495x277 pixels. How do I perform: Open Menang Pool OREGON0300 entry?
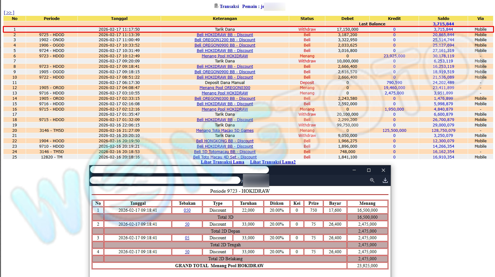[225, 88]
